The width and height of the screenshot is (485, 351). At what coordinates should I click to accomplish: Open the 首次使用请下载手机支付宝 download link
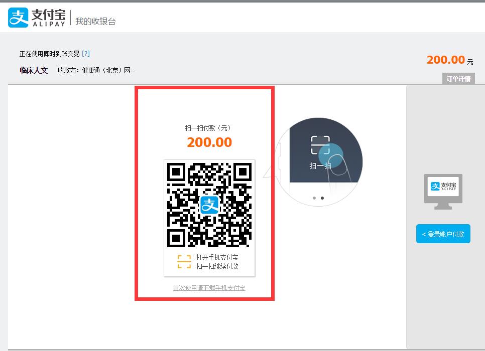[209, 288]
